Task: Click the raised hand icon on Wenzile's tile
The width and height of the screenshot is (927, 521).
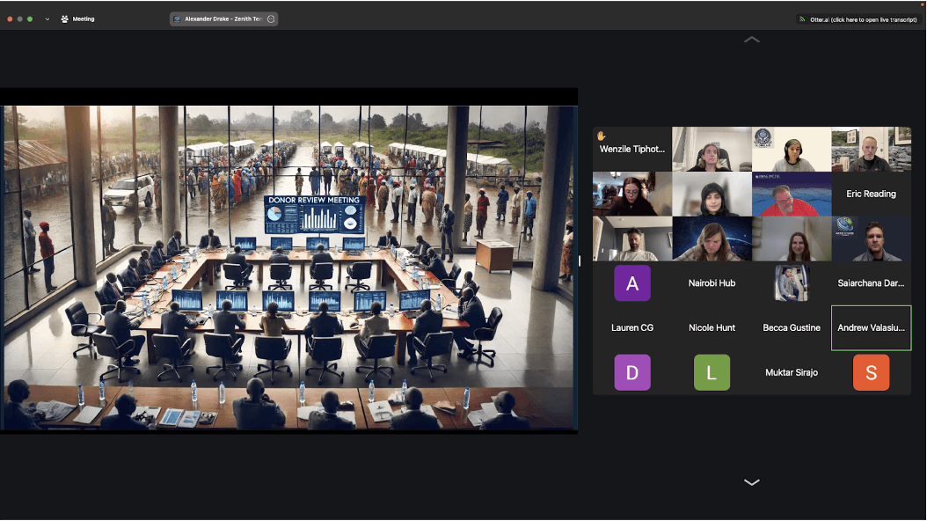Action: [x=602, y=136]
